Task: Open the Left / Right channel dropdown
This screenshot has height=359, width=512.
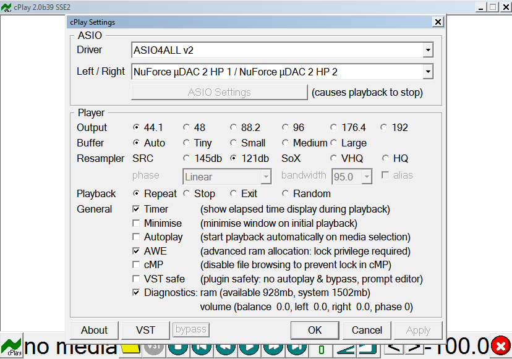Action: coord(428,72)
